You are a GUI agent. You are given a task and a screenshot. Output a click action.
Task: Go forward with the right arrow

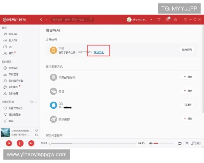click(46, 20)
